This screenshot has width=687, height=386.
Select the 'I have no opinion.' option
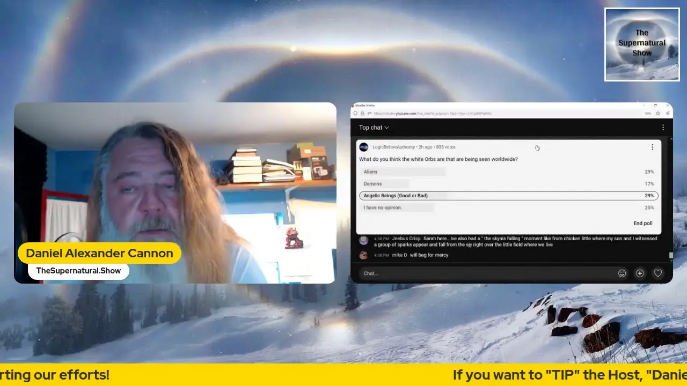(x=509, y=207)
